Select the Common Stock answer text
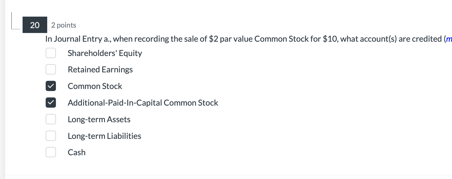This screenshot has width=452, height=179. (95, 86)
